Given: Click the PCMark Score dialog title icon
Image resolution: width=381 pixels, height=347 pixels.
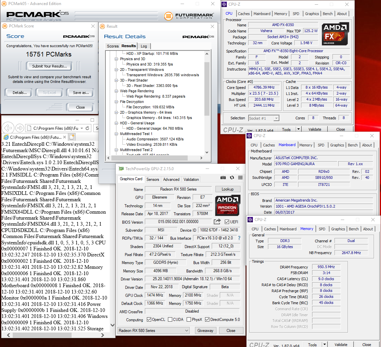Looking at the screenshot, I should click(5, 26).
